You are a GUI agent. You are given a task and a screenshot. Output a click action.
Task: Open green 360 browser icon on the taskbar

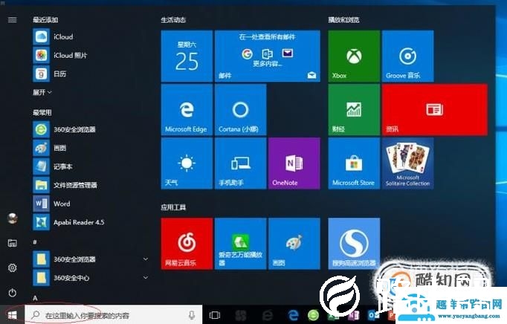(x=313, y=315)
